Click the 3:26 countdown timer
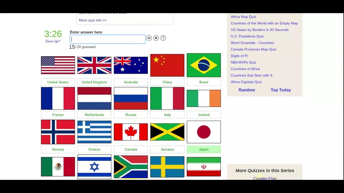Viewport: 344px width, 193px height. coord(53,34)
